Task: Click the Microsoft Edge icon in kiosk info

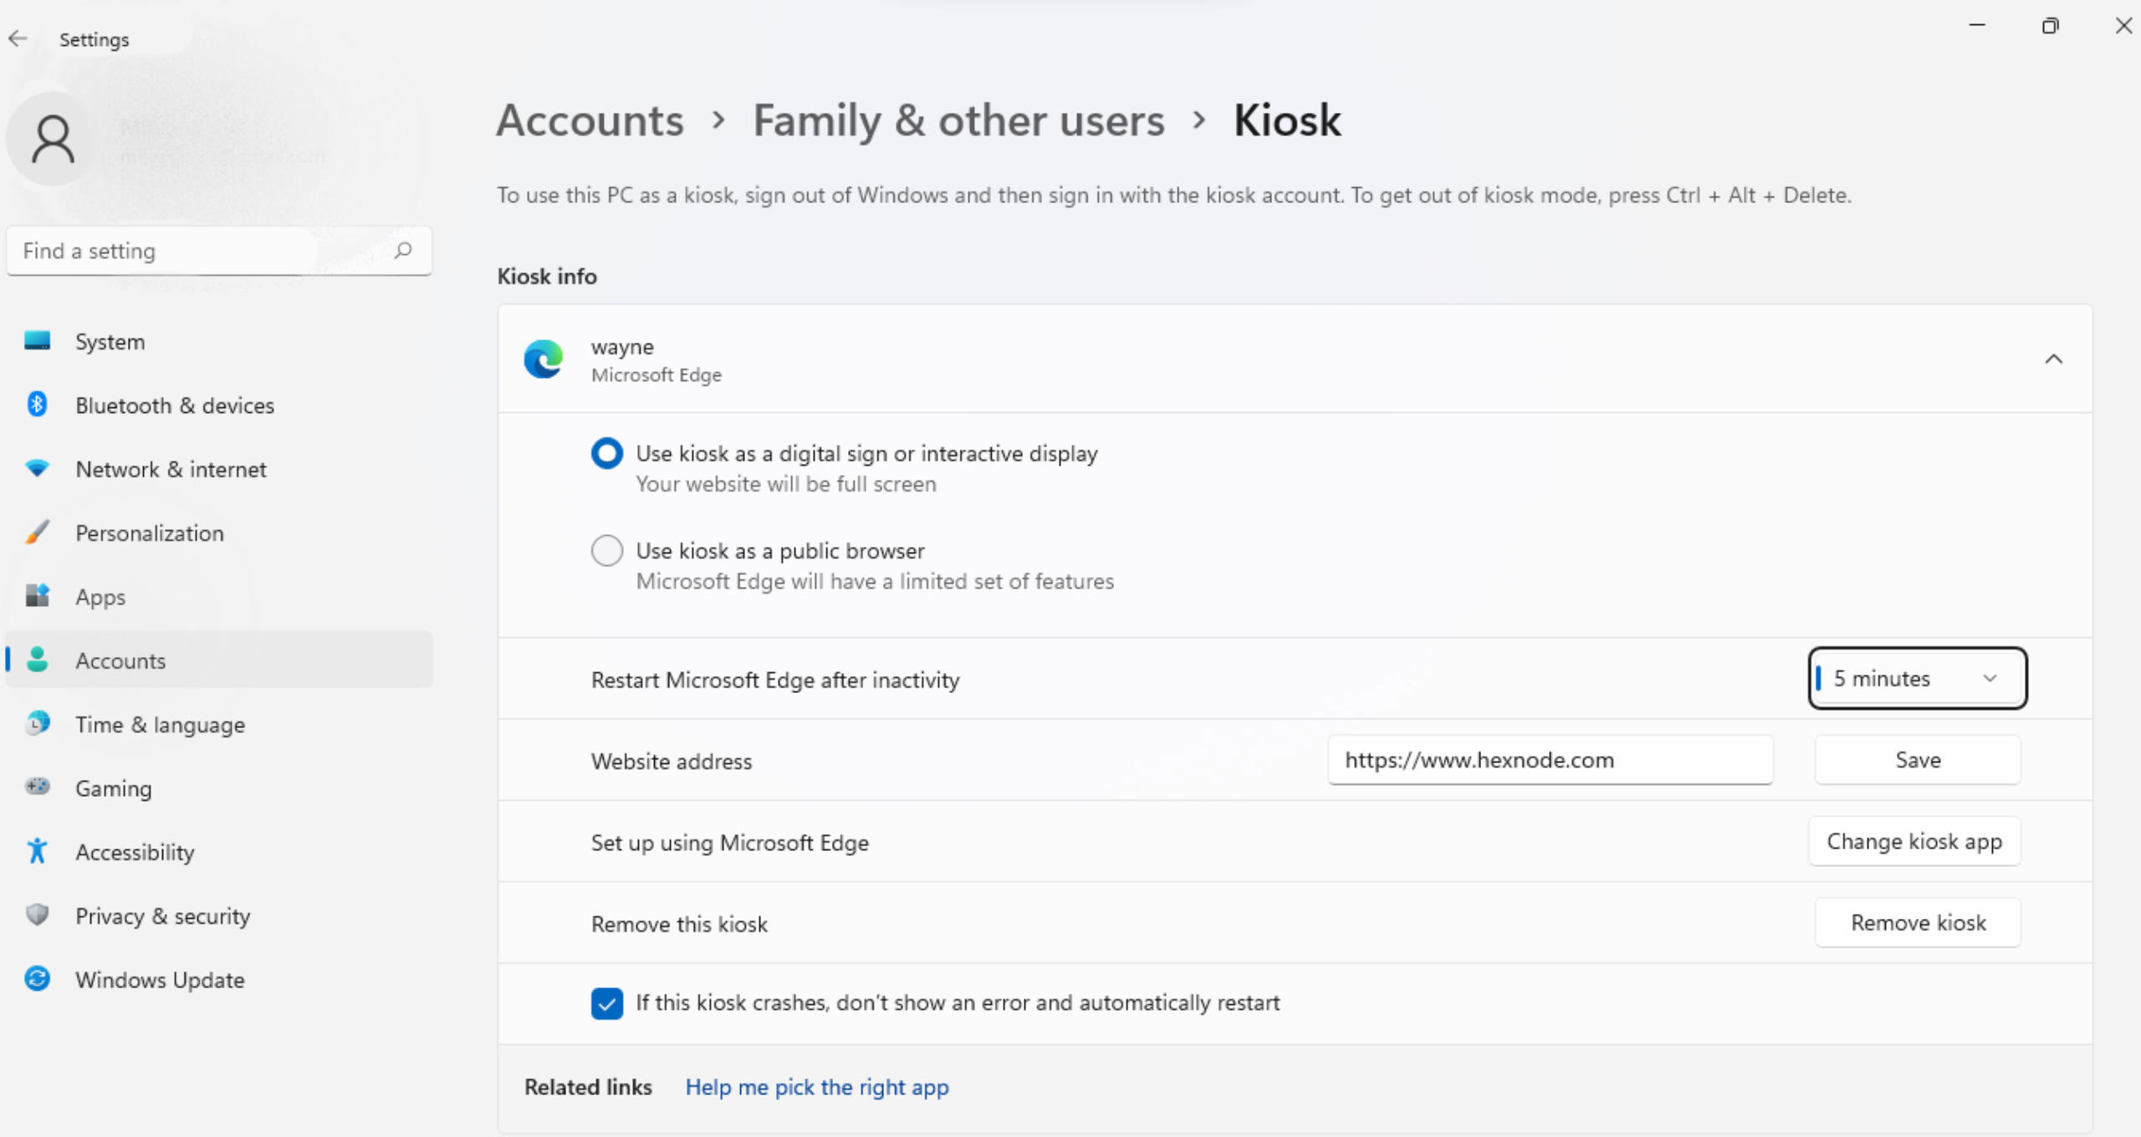Action: 543,359
